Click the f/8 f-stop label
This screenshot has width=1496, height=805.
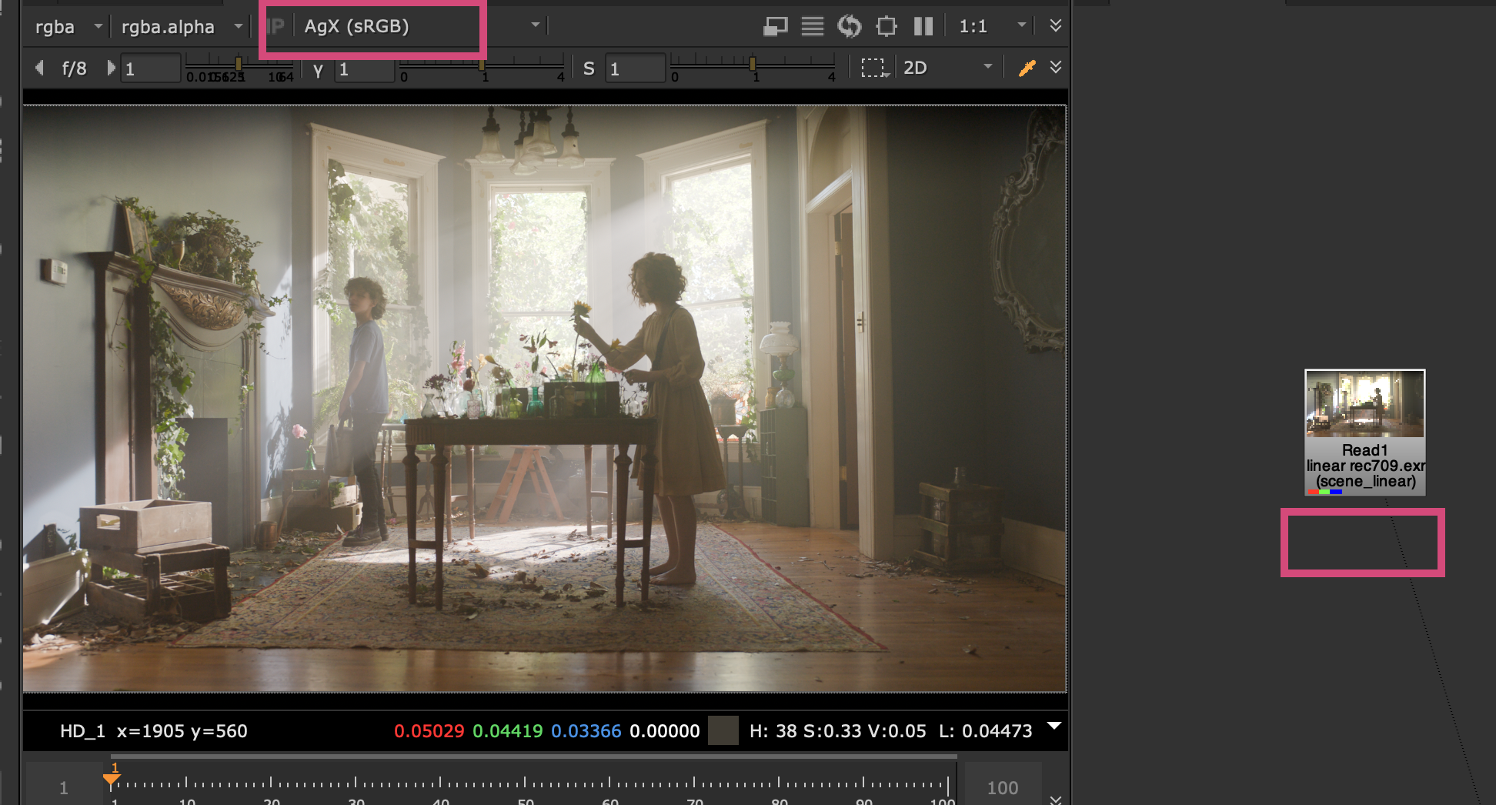coord(74,68)
